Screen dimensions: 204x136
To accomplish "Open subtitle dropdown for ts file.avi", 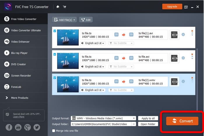I will 121,67.
